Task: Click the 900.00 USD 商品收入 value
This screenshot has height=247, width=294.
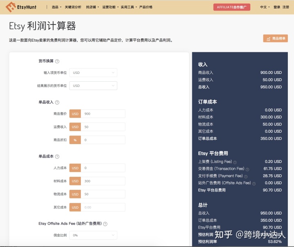Action: (x=271, y=73)
